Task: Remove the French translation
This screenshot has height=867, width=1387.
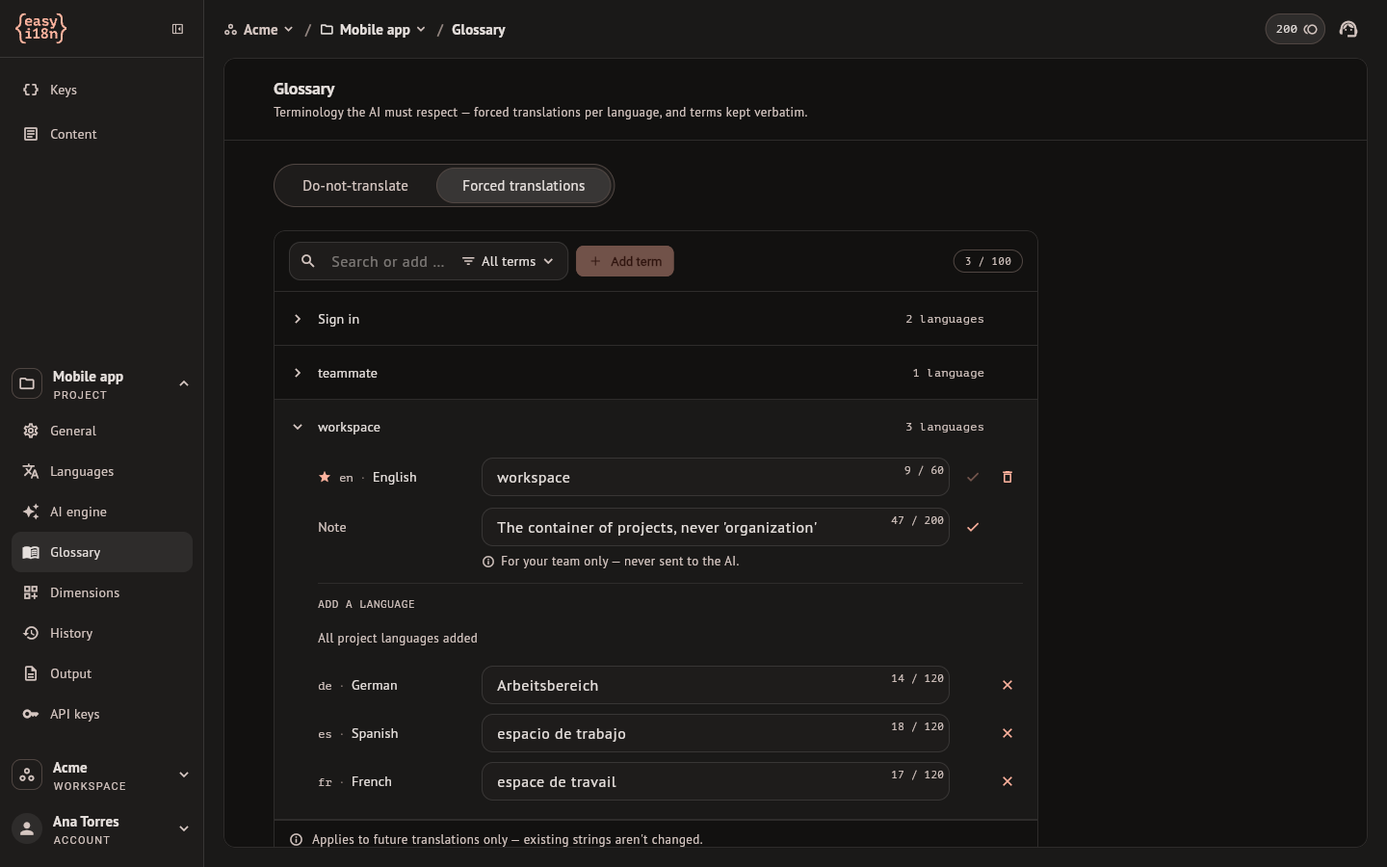Action: pos(1008,781)
